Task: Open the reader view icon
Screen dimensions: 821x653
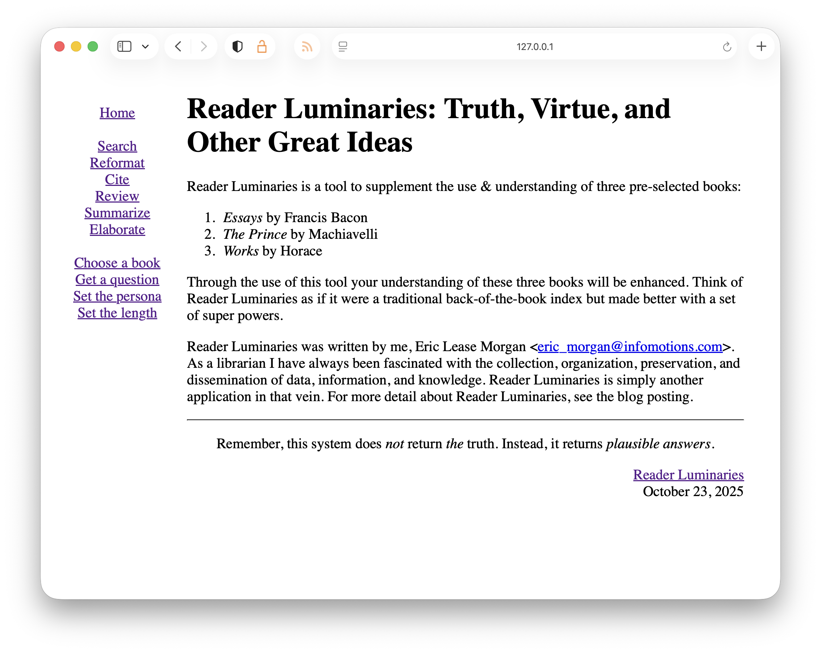Action: (x=343, y=46)
